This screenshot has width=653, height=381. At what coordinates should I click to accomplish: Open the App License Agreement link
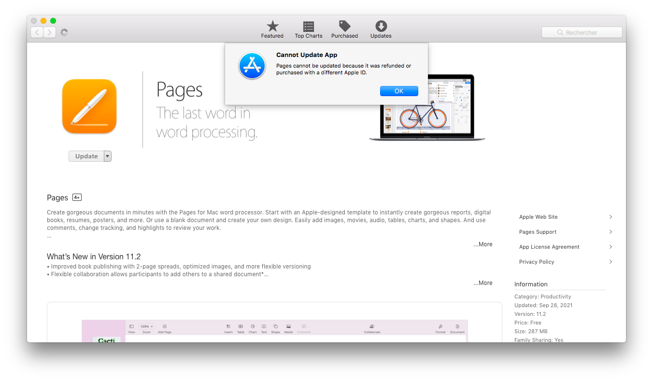(550, 247)
